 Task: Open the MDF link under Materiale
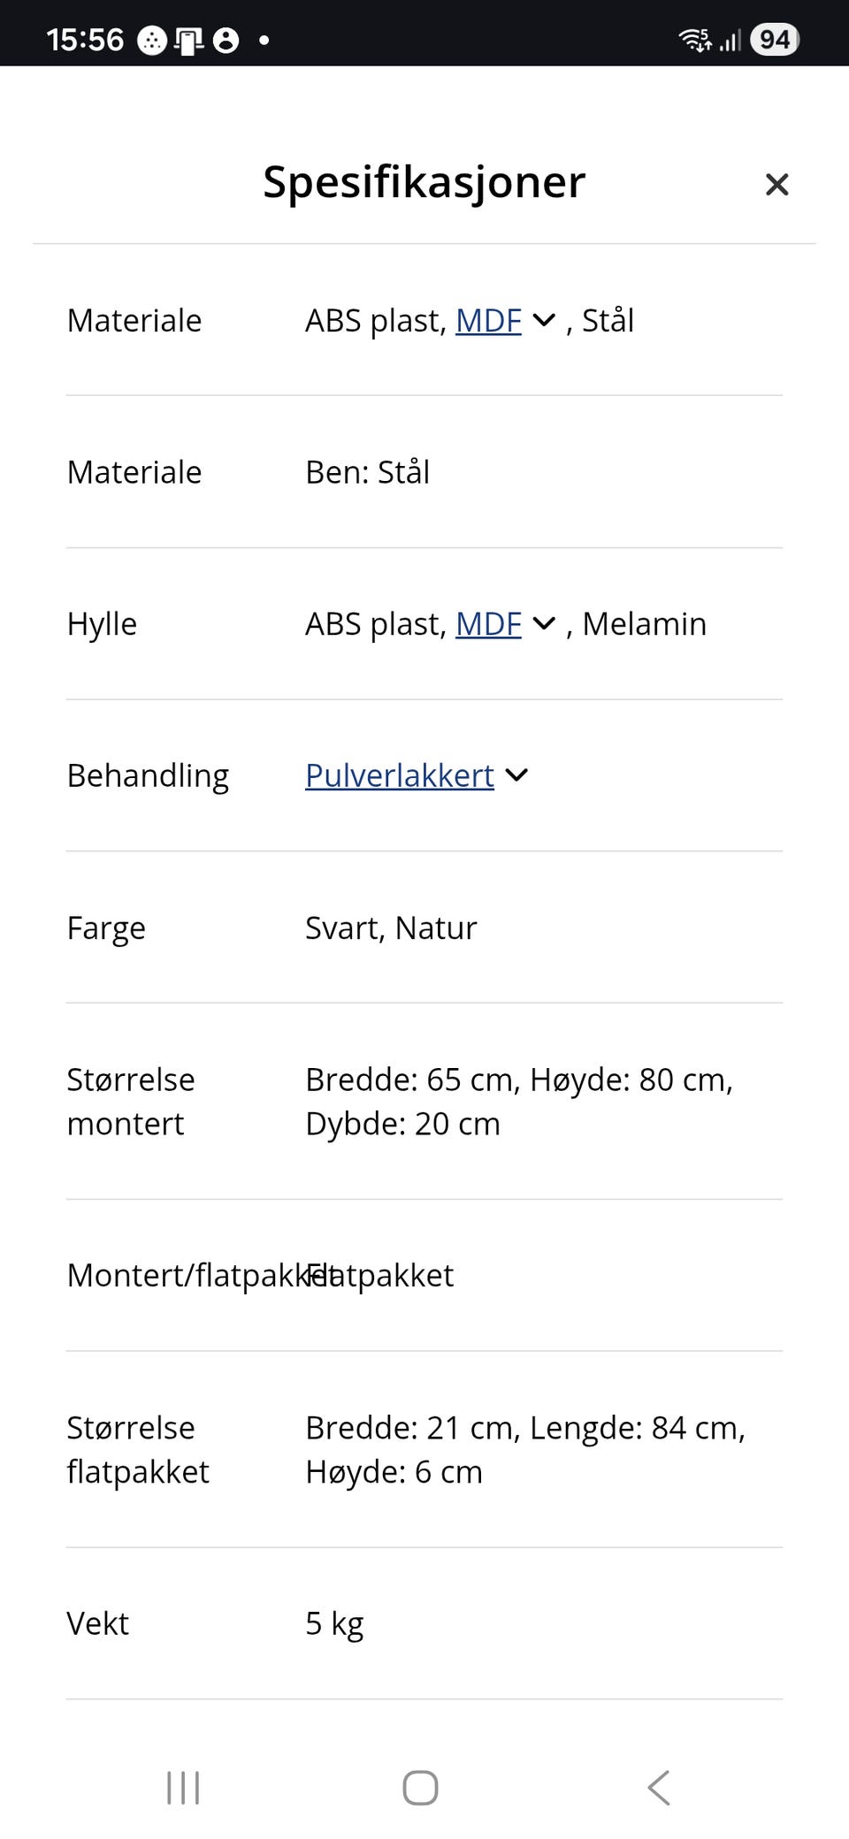[487, 320]
